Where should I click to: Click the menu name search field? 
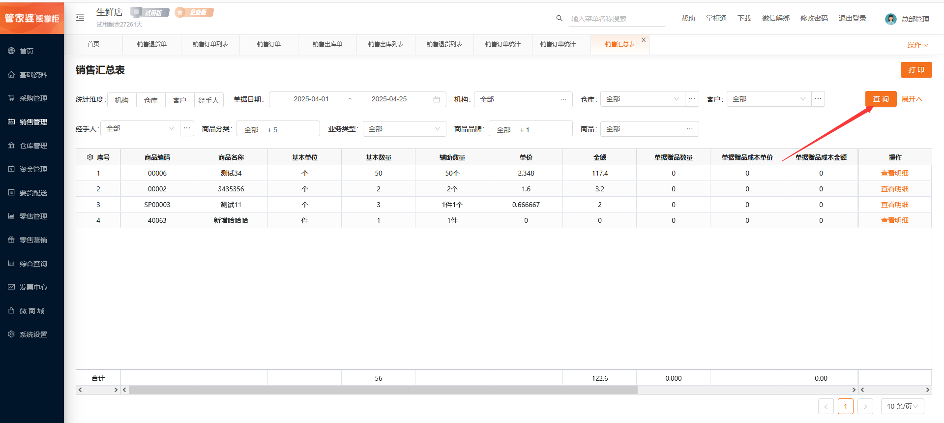tap(618, 19)
